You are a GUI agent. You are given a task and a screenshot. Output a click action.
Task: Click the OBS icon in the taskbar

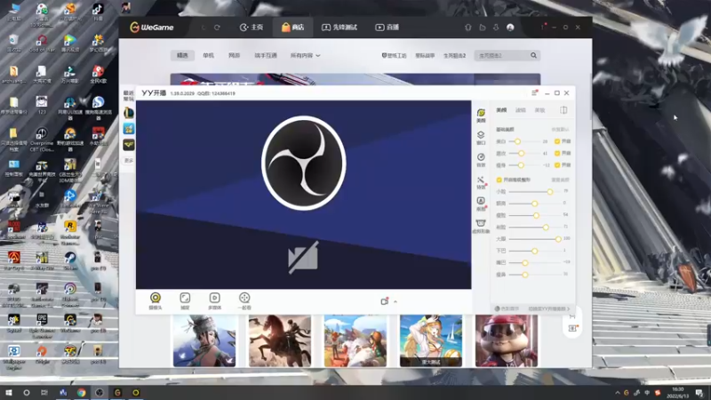[x=100, y=392]
